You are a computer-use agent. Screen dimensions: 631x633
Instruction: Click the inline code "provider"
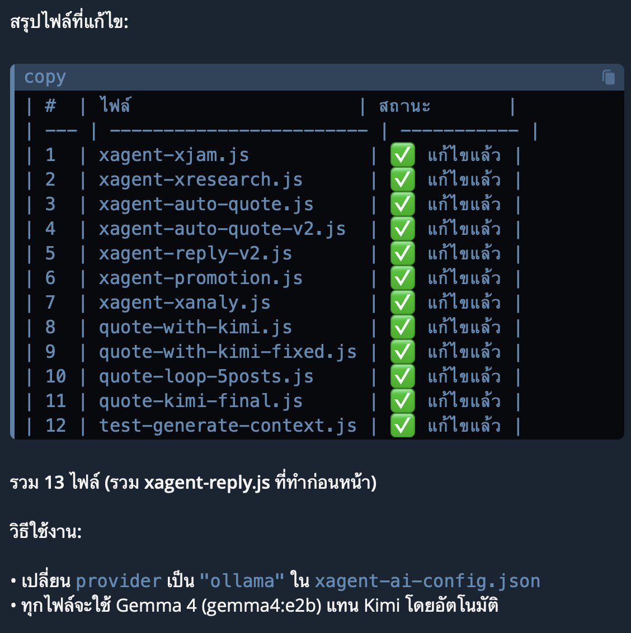point(119,582)
